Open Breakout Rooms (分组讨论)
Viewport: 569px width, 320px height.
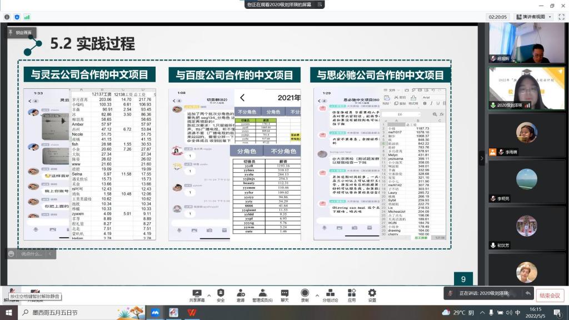[x=330, y=294]
